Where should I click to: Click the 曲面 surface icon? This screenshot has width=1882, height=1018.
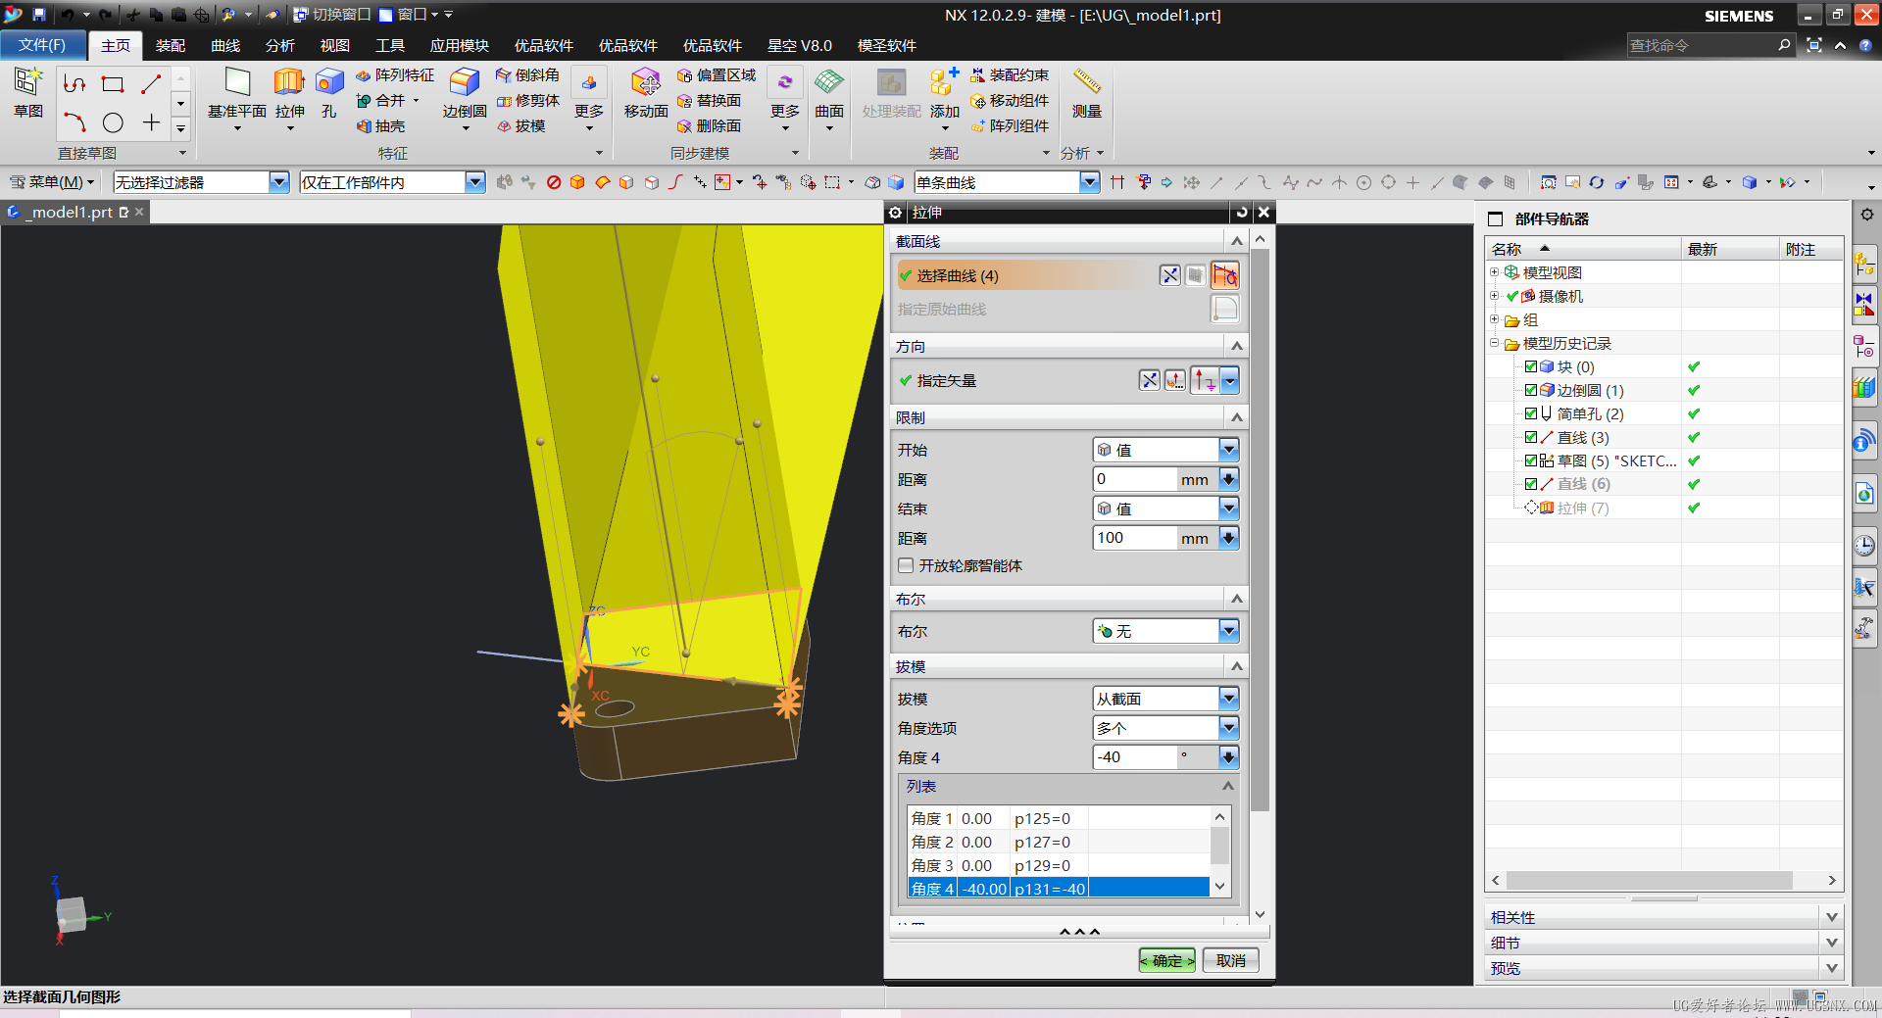(x=829, y=93)
